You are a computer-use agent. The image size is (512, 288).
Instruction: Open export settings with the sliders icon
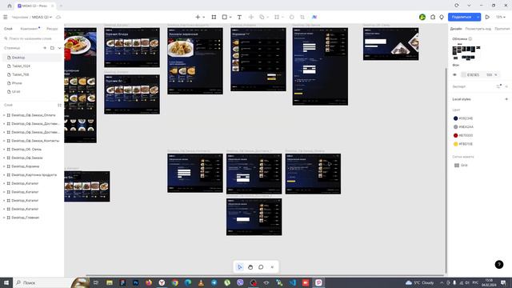click(x=498, y=86)
